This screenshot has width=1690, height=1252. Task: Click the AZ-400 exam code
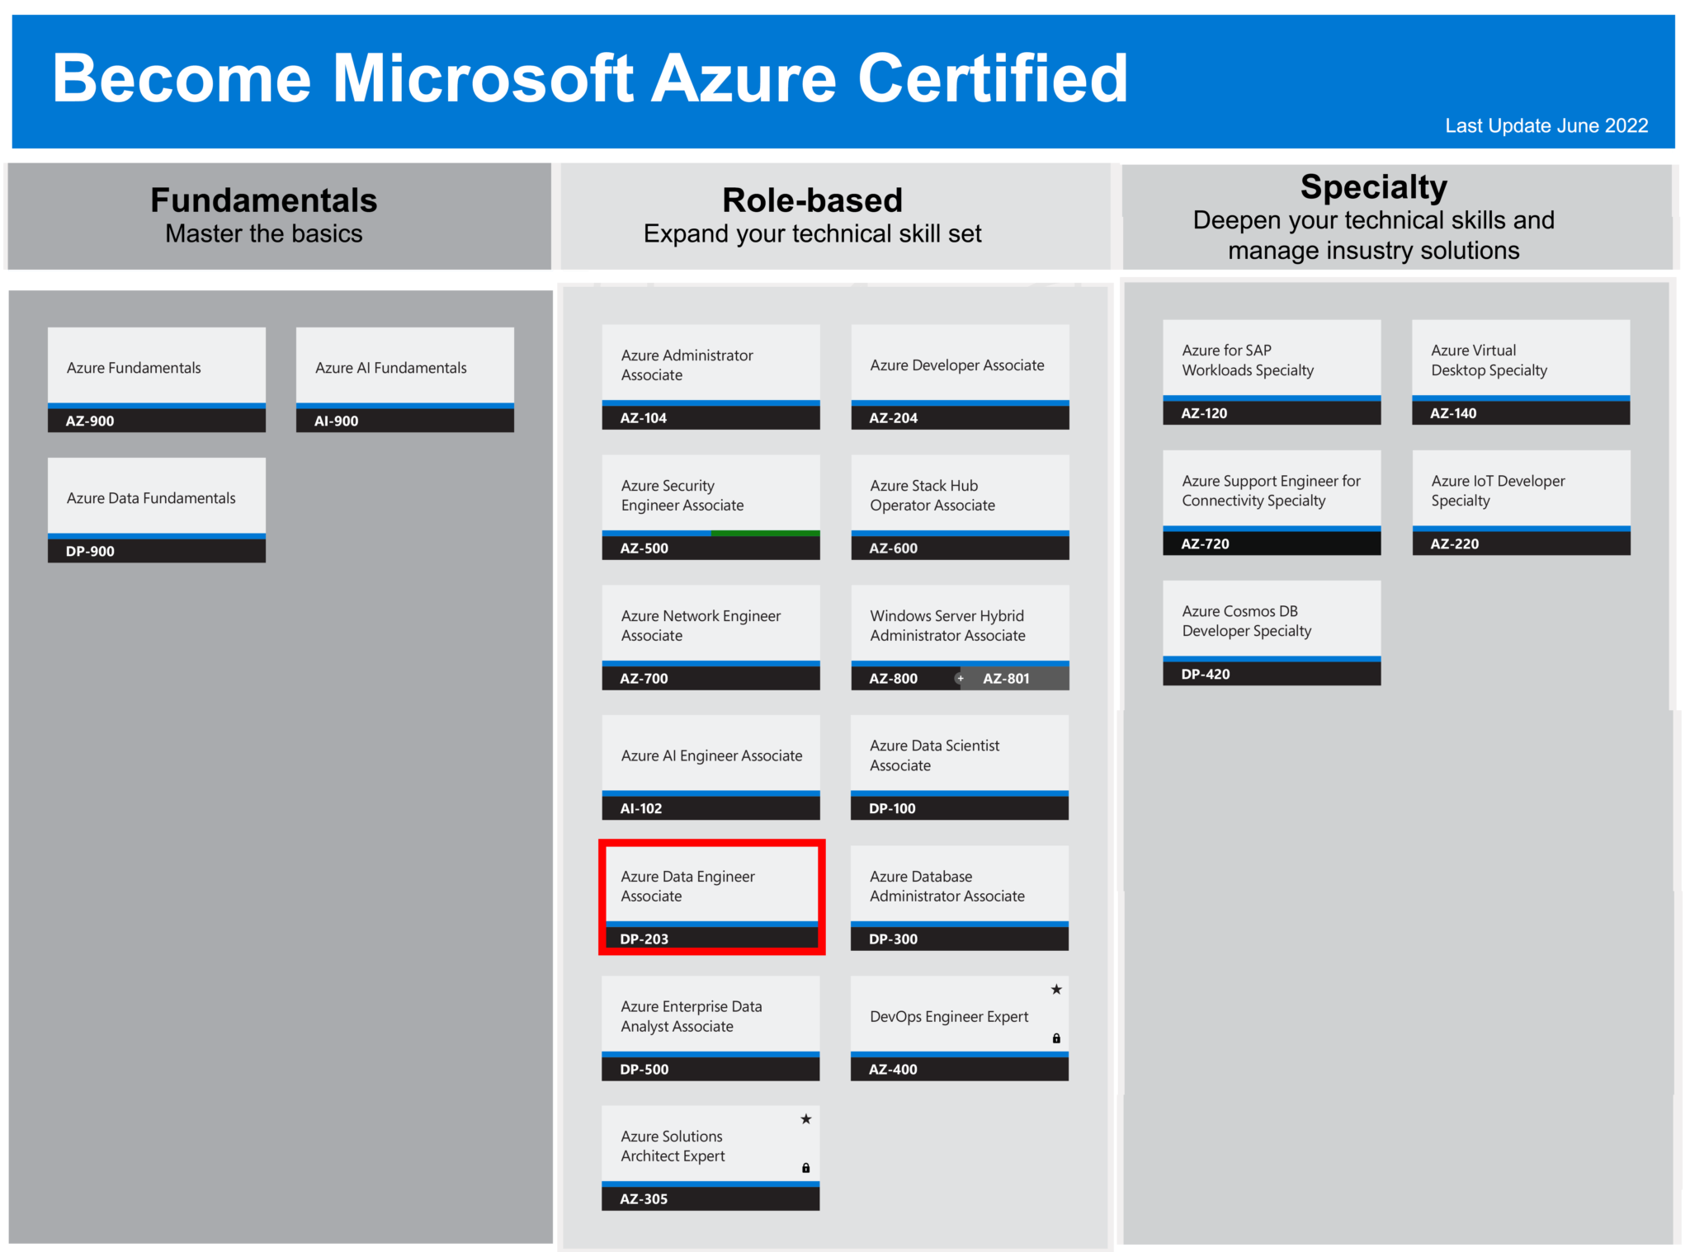click(x=893, y=1069)
